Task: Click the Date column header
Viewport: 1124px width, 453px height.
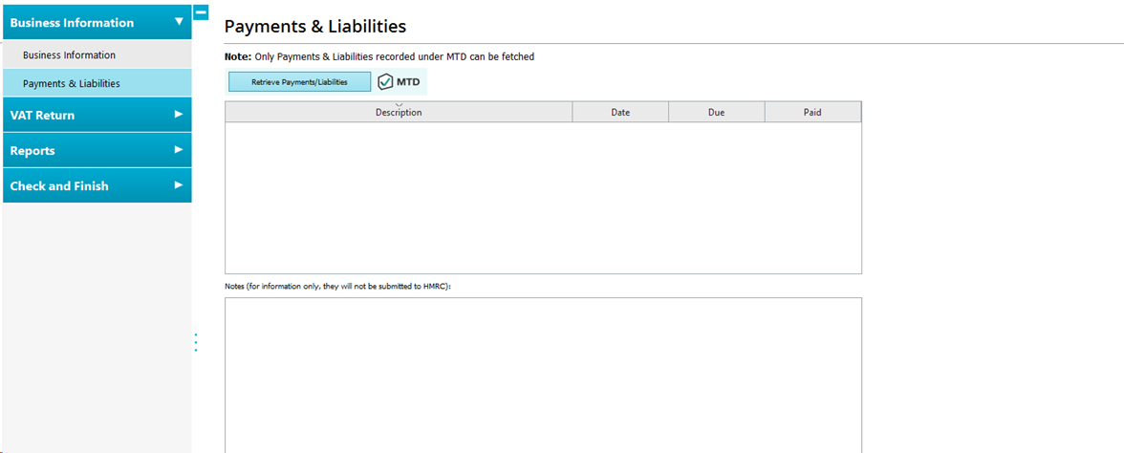Action: click(x=620, y=113)
